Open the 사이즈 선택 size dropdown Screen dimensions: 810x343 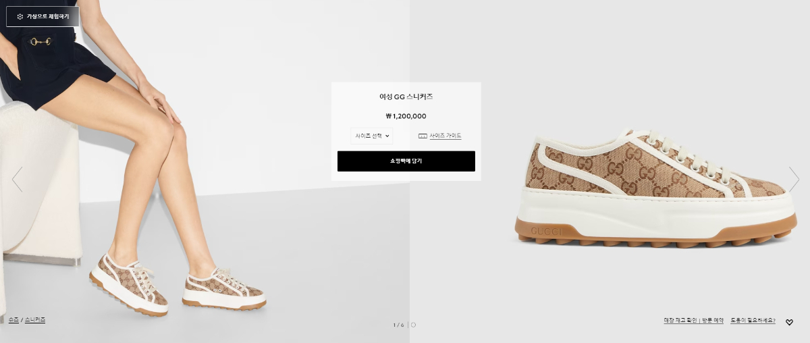tap(371, 136)
